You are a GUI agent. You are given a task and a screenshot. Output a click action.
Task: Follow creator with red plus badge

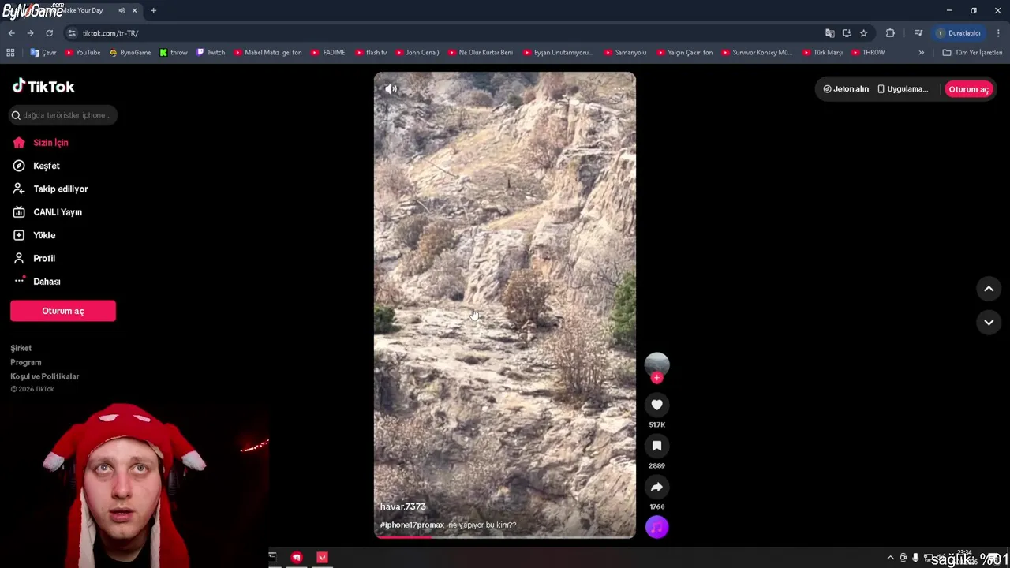click(x=656, y=378)
